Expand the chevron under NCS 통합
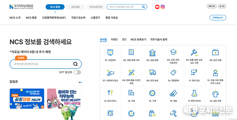The height and width of the screenshot is (120, 237). point(55,12)
